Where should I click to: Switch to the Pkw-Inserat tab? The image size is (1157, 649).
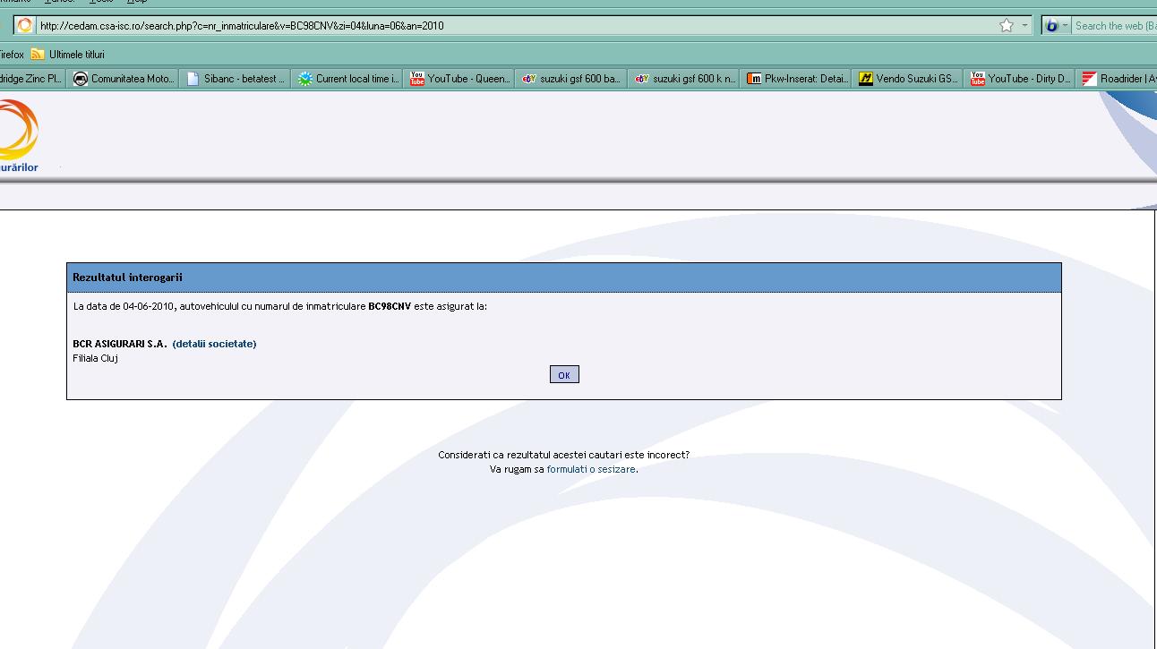coord(798,79)
